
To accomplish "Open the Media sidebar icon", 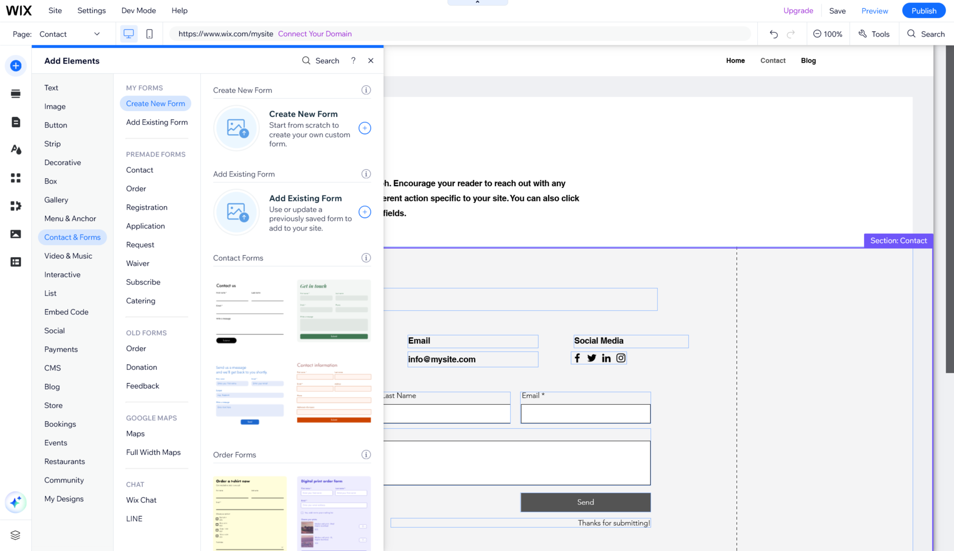I will (16, 234).
